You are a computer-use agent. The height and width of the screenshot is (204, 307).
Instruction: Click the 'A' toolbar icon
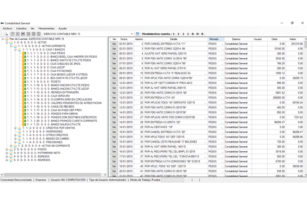point(17,34)
